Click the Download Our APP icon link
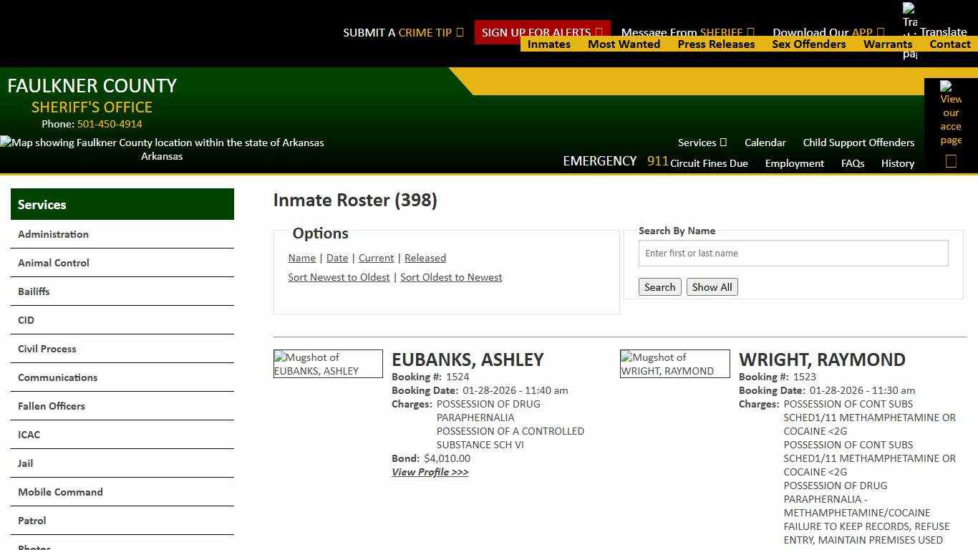 (x=880, y=32)
